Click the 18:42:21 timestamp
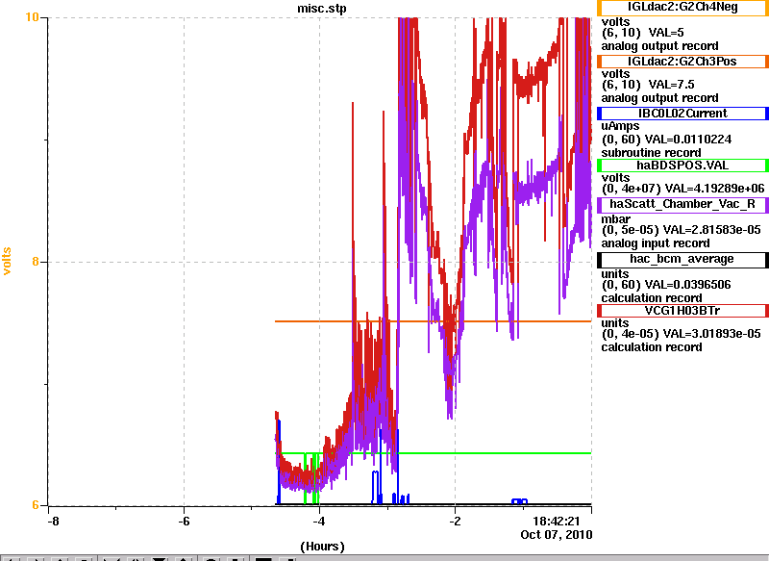Screen dimensions: 769x561 pos(557,522)
